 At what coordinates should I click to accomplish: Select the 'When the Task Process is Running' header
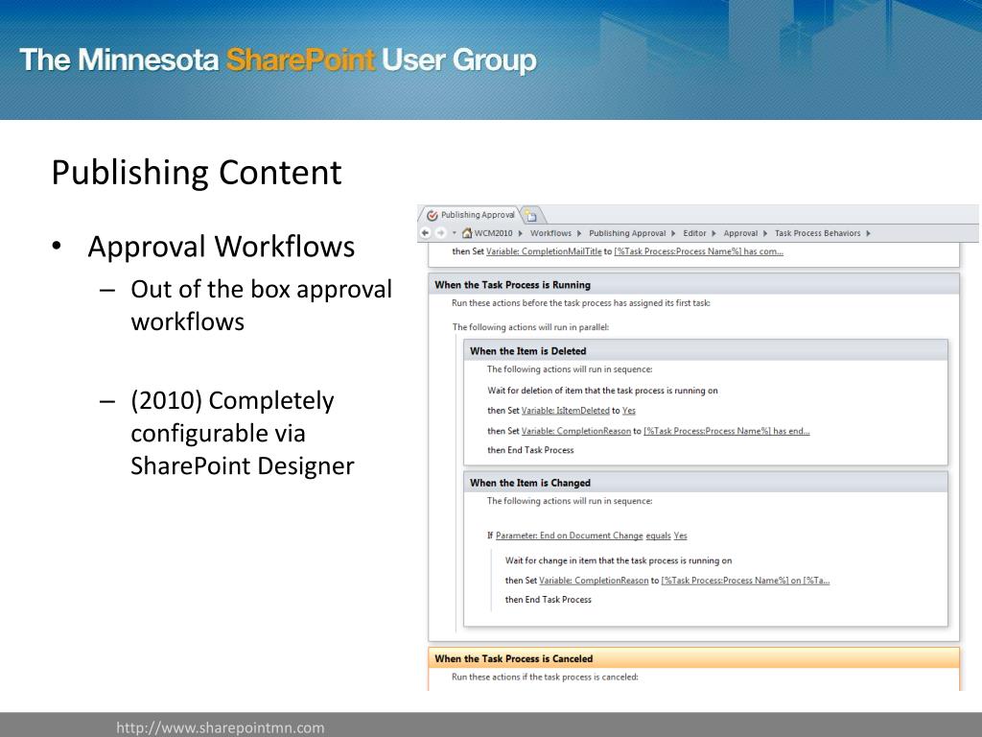(694, 284)
